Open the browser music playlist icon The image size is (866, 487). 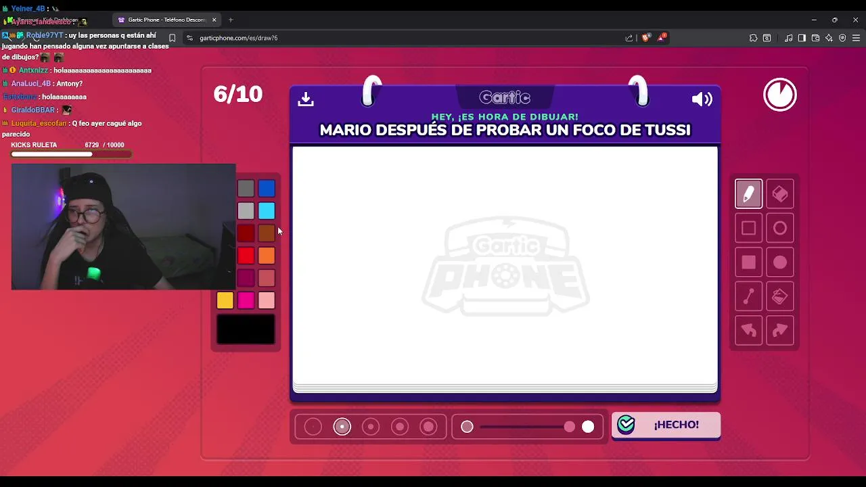click(789, 38)
